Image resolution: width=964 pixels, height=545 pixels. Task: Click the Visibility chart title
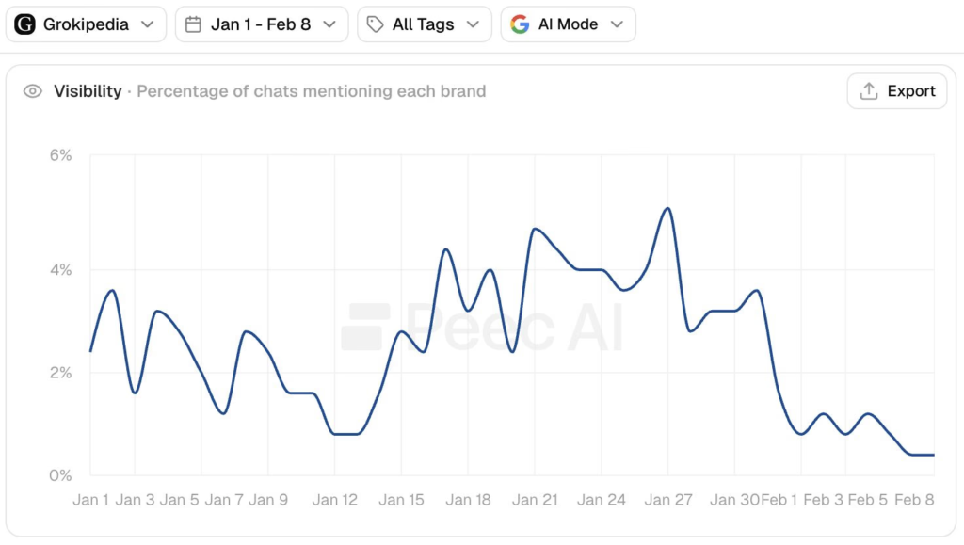click(x=88, y=91)
